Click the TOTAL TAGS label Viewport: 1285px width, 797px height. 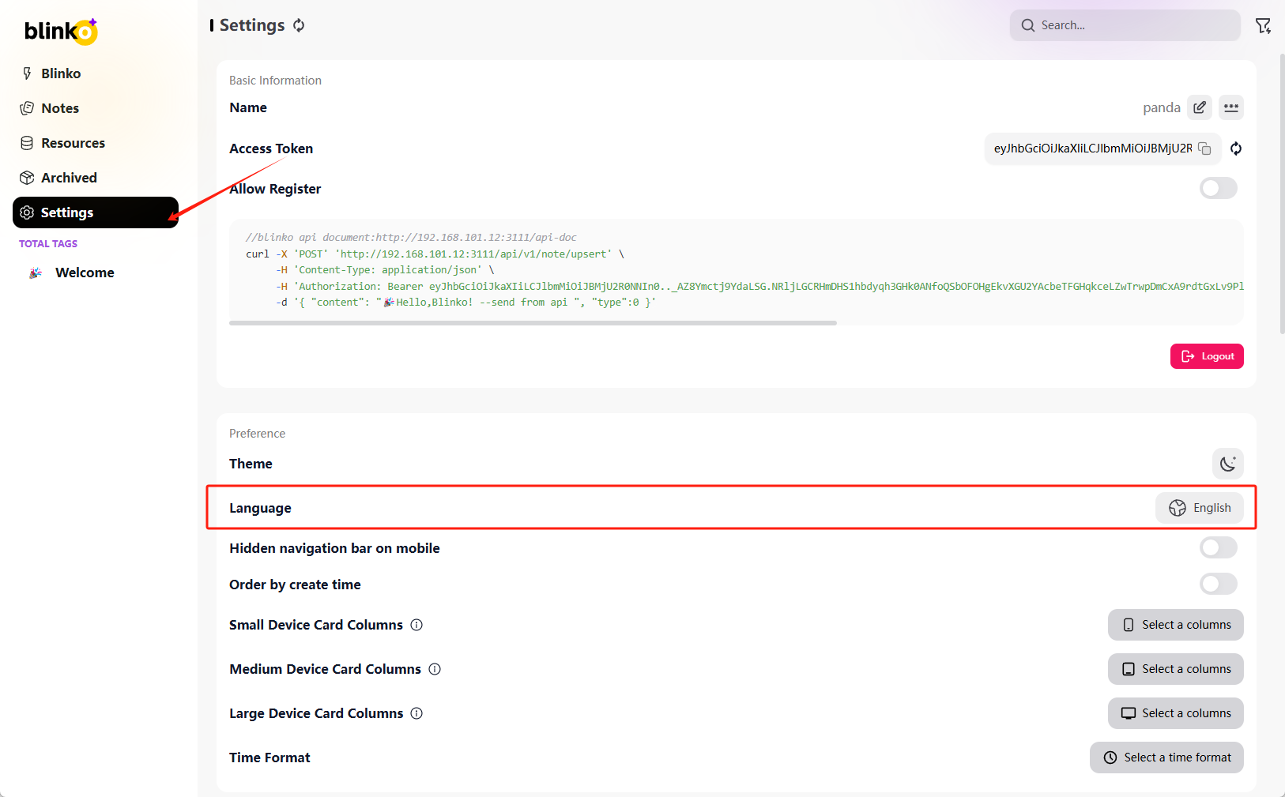48,243
